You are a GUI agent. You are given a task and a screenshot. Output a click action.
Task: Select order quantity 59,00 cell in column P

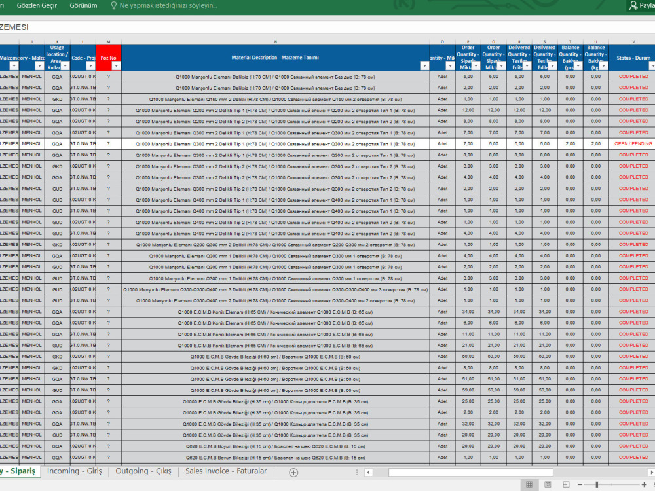(x=468, y=390)
